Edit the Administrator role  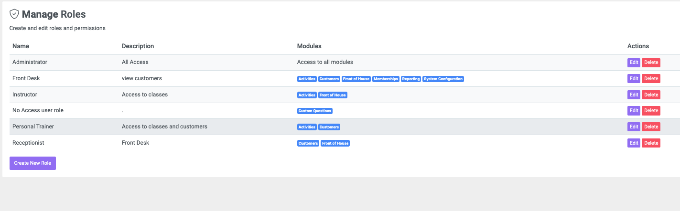634,63
